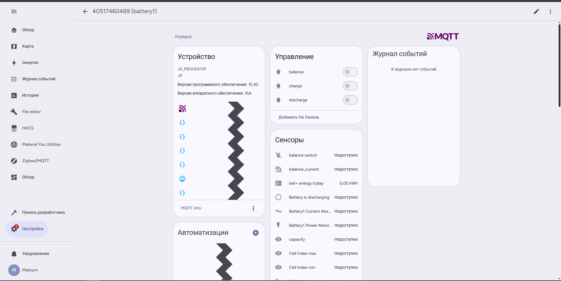
Task: Go back with the arrow icon
Action: click(x=85, y=11)
